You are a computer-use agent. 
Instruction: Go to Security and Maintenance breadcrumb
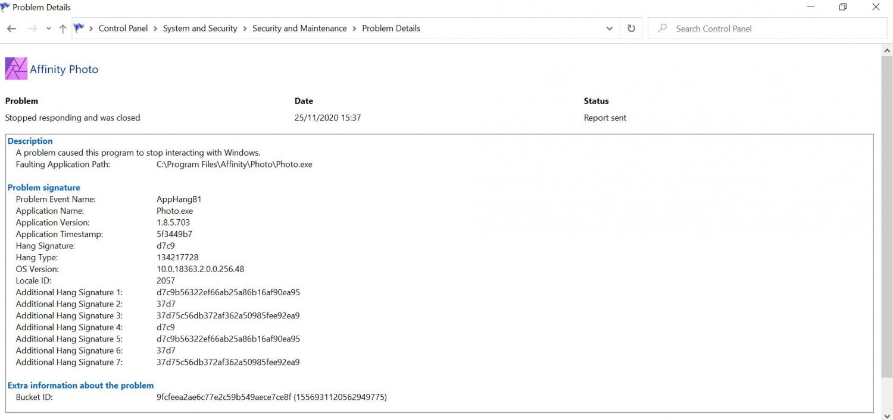pyautogui.click(x=299, y=29)
